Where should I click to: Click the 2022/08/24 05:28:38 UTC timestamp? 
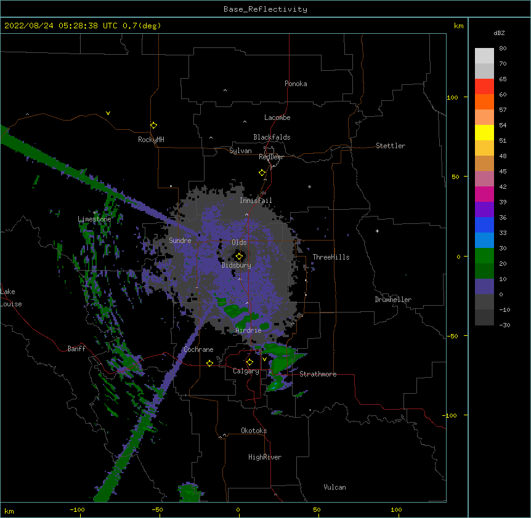click(61, 26)
